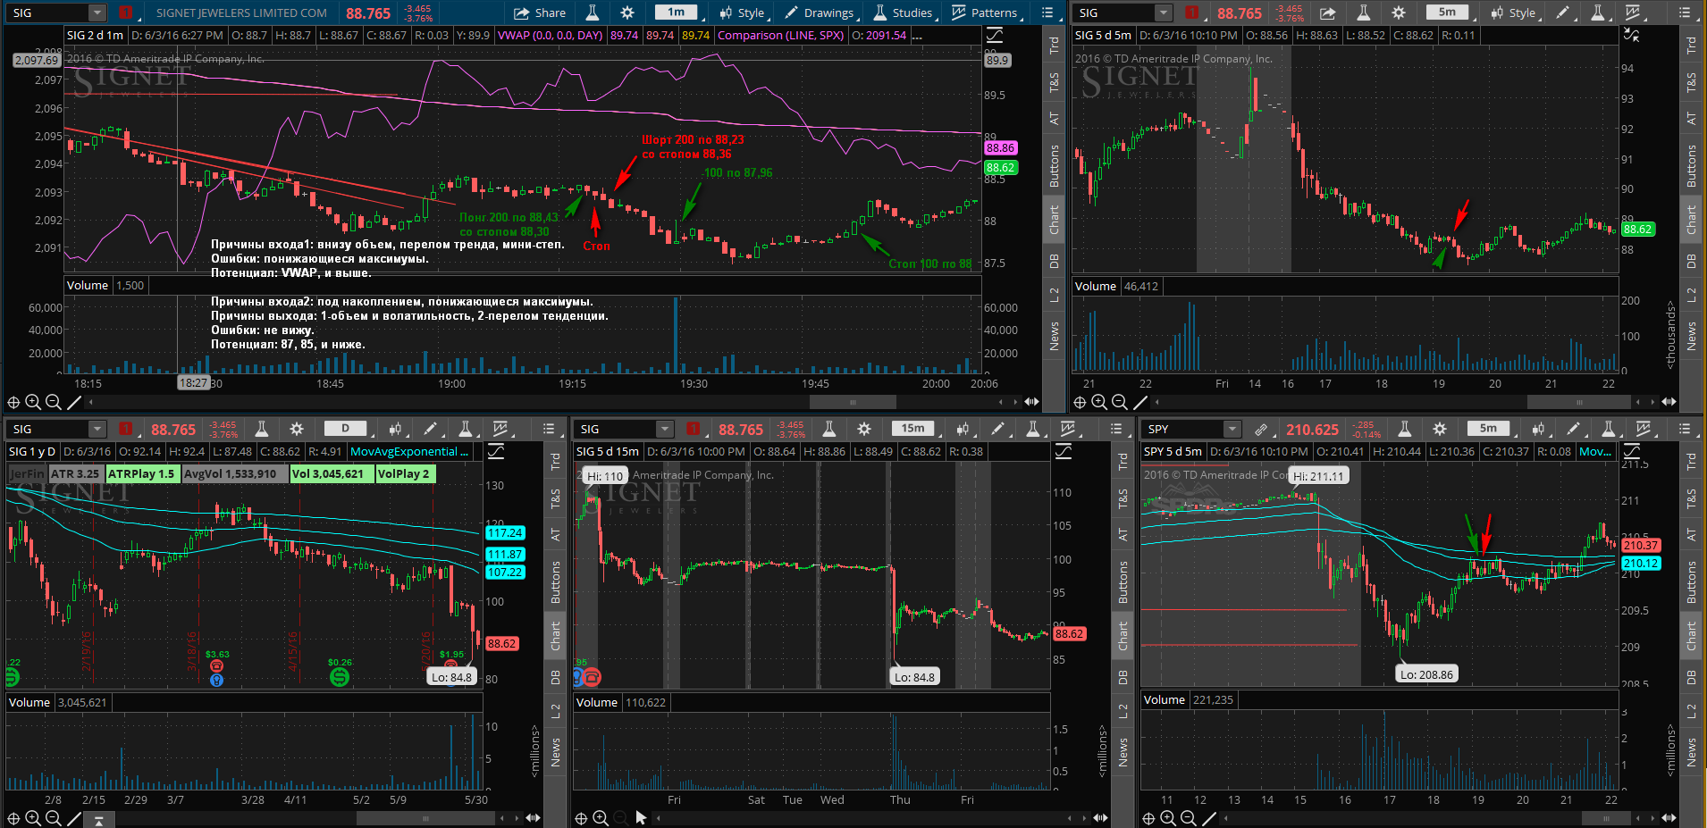Click VolPlay 2 label in daily chart

403,473
